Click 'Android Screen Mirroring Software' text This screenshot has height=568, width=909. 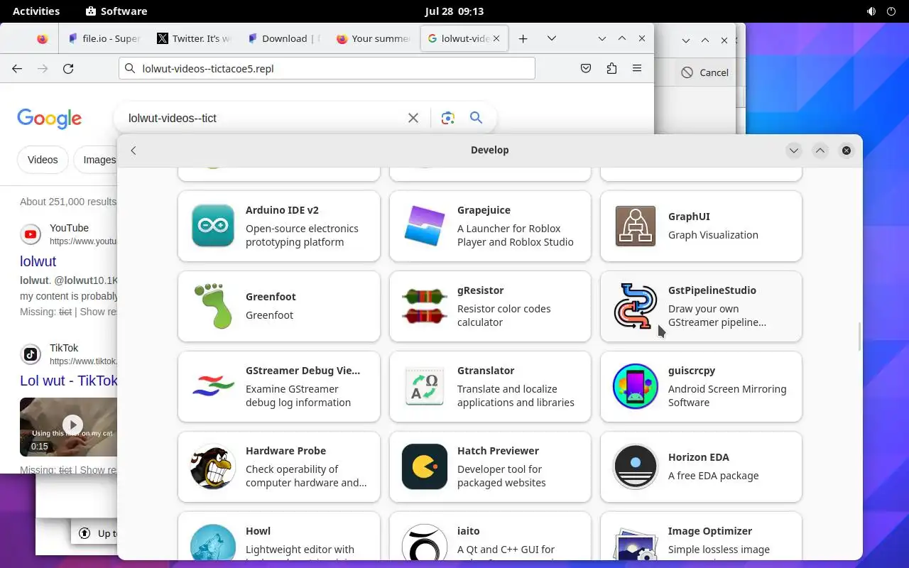click(x=727, y=395)
